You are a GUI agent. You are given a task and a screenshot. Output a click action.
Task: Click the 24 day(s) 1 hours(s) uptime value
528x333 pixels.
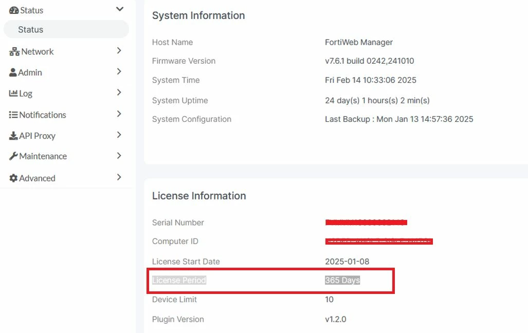point(377,101)
